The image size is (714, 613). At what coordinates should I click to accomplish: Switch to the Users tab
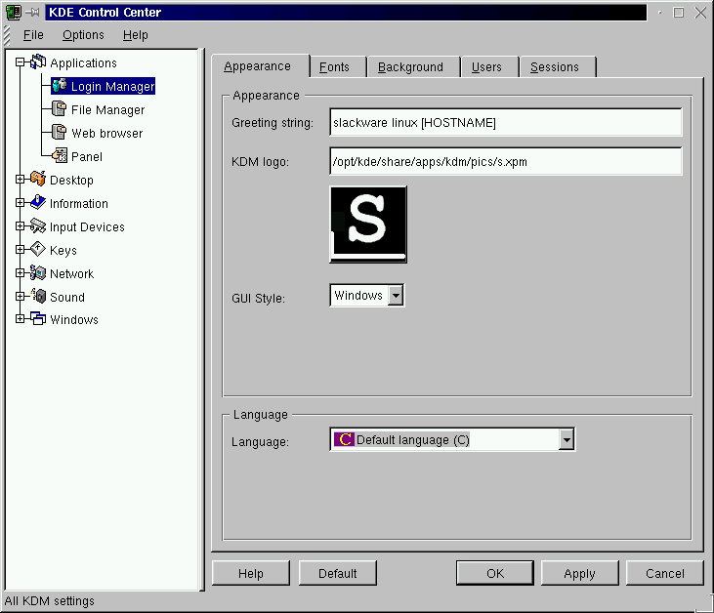(x=490, y=67)
